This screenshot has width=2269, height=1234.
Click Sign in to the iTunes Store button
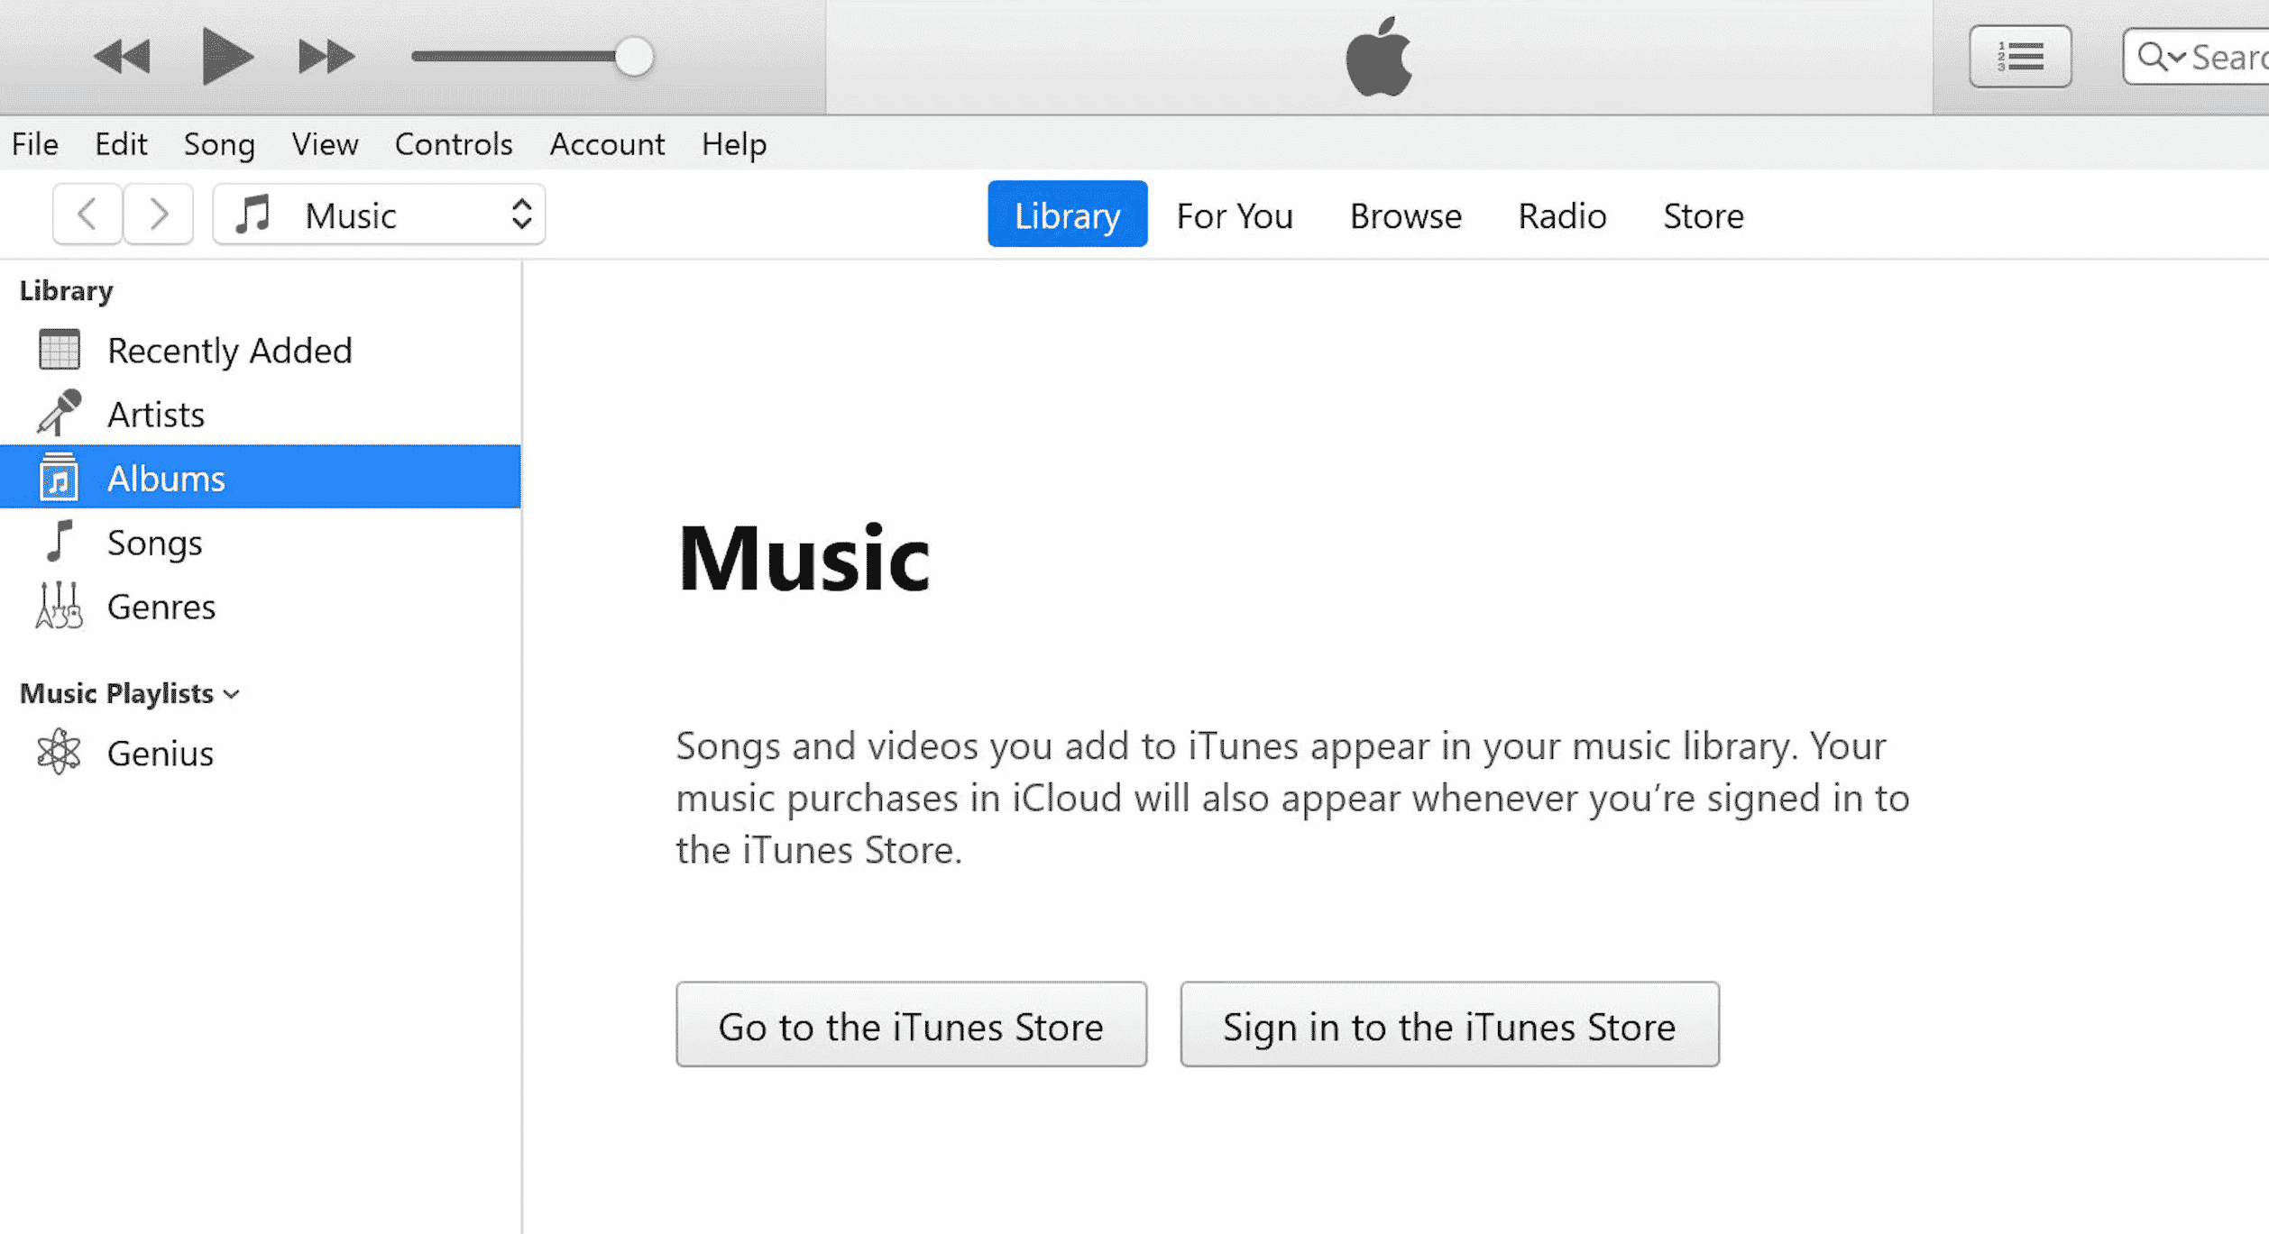1450,1026
